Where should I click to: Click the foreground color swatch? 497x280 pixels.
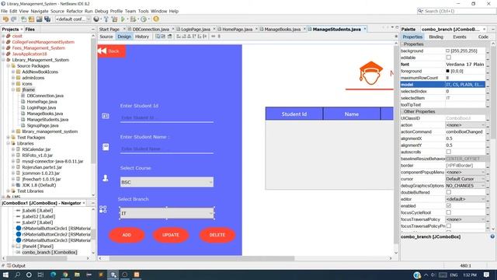point(447,71)
